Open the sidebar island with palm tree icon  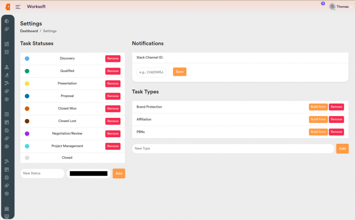point(7,75)
